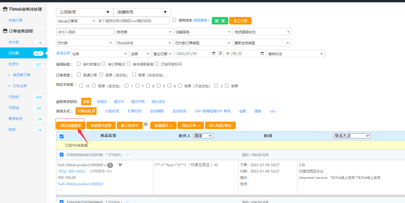Check the 刷单（不发空包） custom tag
The height and width of the screenshot is (203, 405).
pos(180,86)
